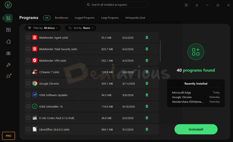The height and width of the screenshot is (142, 233).
Task: Check the Bitdefender Agent checkbox
Action: tap(28, 37)
